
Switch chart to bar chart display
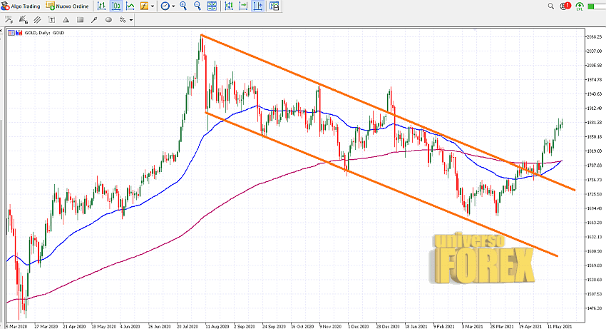tap(101, 6)
